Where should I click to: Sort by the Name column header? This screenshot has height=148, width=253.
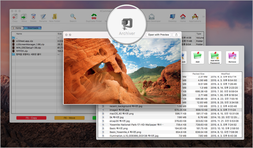19,34
